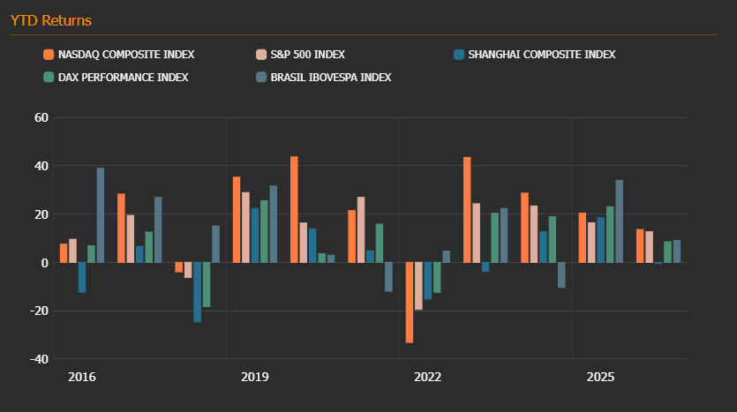Image resolution: width=737 pixels, height=412 pixels.
Task: Select the 2019 NASDAQ bar
Action: pos(237,220)
